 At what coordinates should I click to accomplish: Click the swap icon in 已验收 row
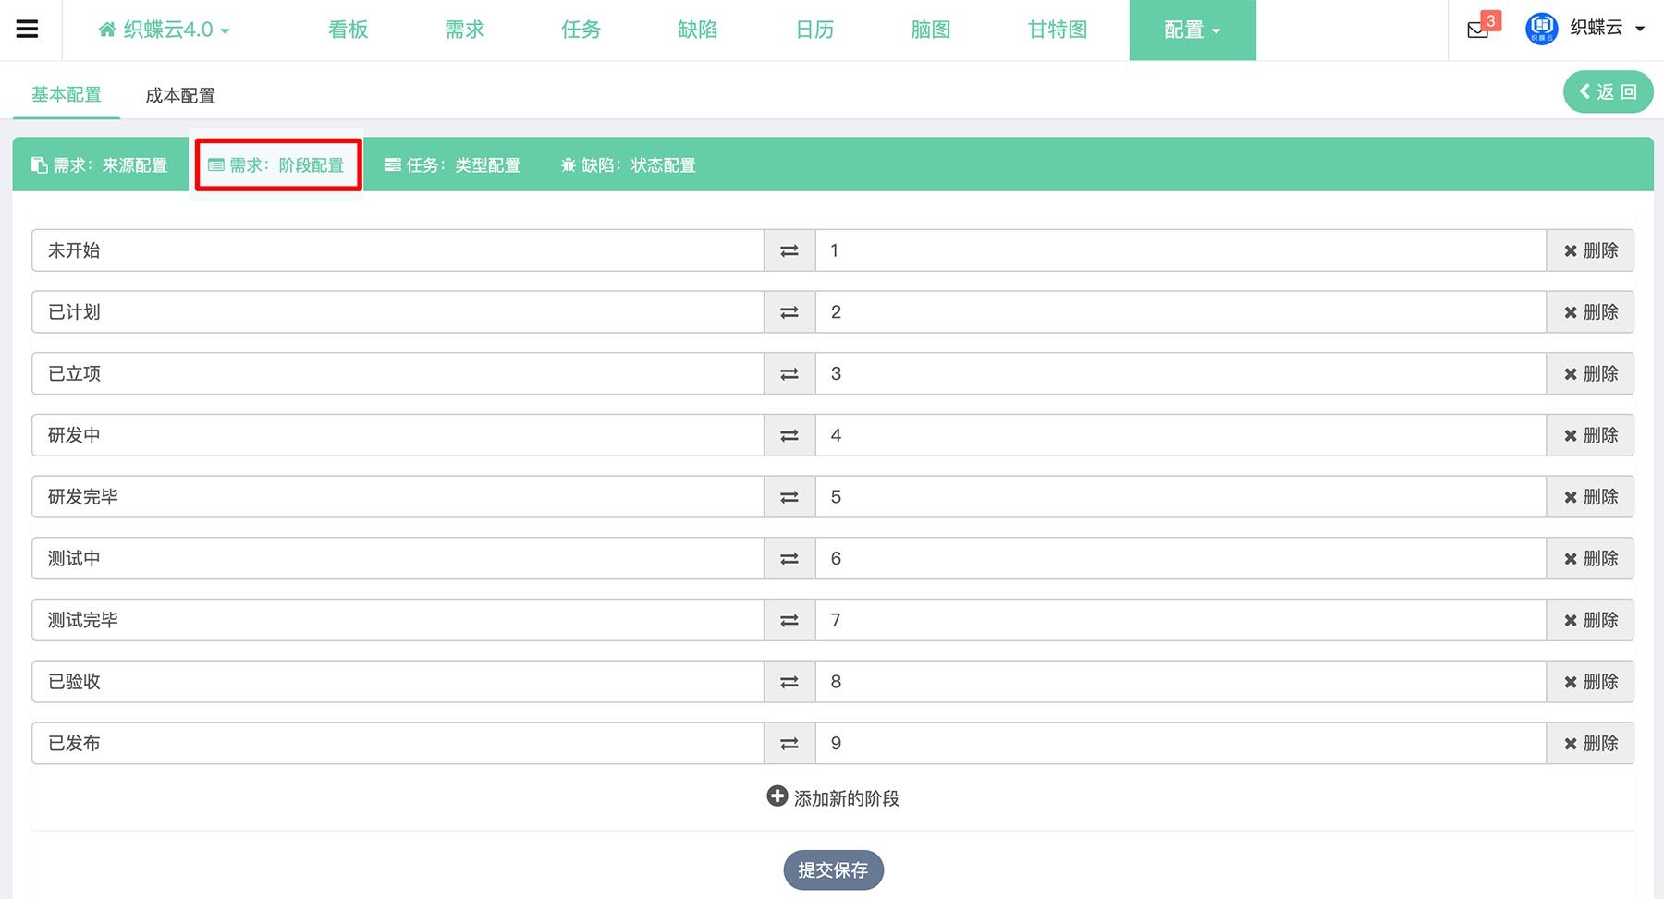789,682
